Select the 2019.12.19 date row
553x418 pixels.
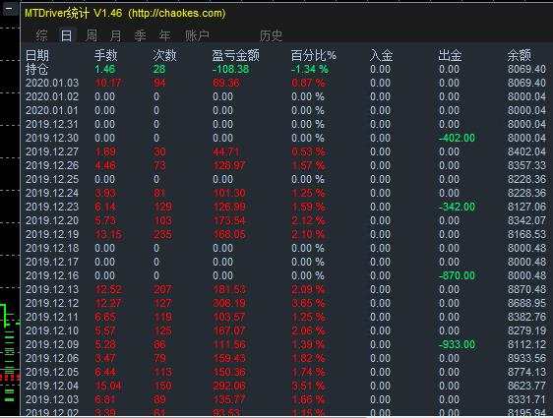pyautogui.click(x=52, y=234)
